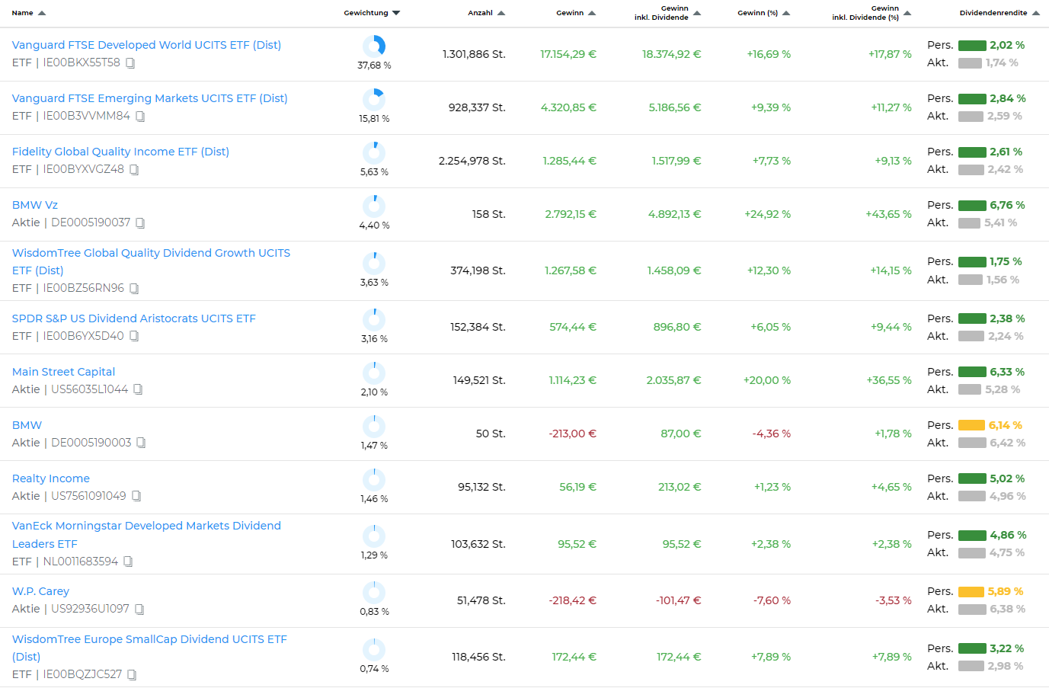The image size is (1049, 688).
Task: Select the gain percentage +24,92 %
Action: click(768, 214)
